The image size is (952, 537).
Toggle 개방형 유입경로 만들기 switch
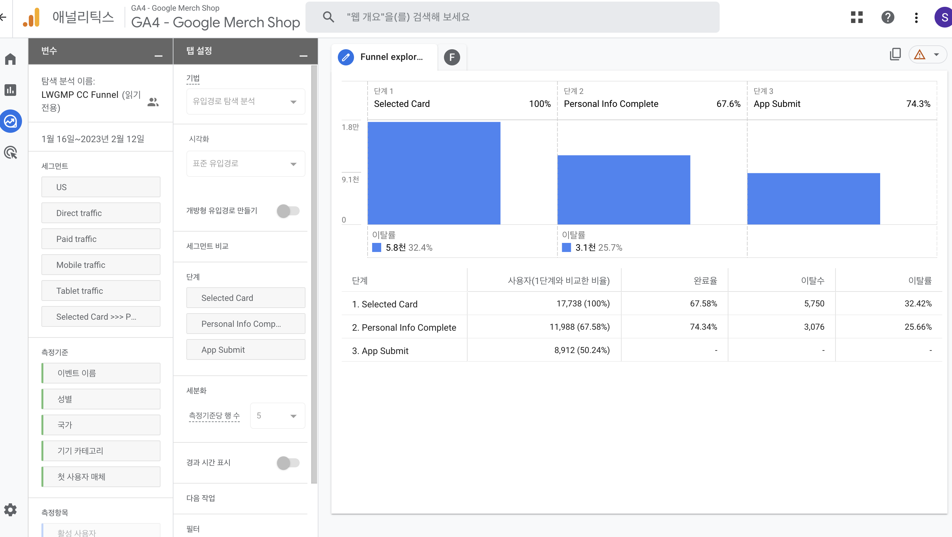tap(288, 211)
